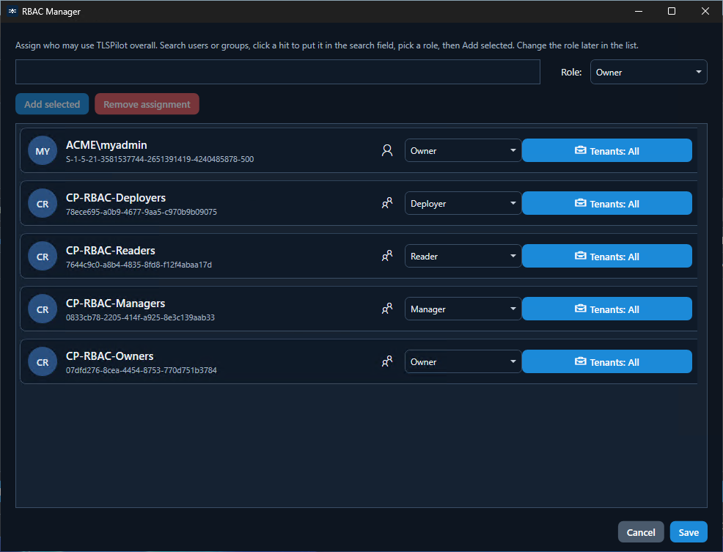Screen dimensions: 723x552
Task: Select the CP-RBAC-Deployers name text
Action: pos(116,198)
